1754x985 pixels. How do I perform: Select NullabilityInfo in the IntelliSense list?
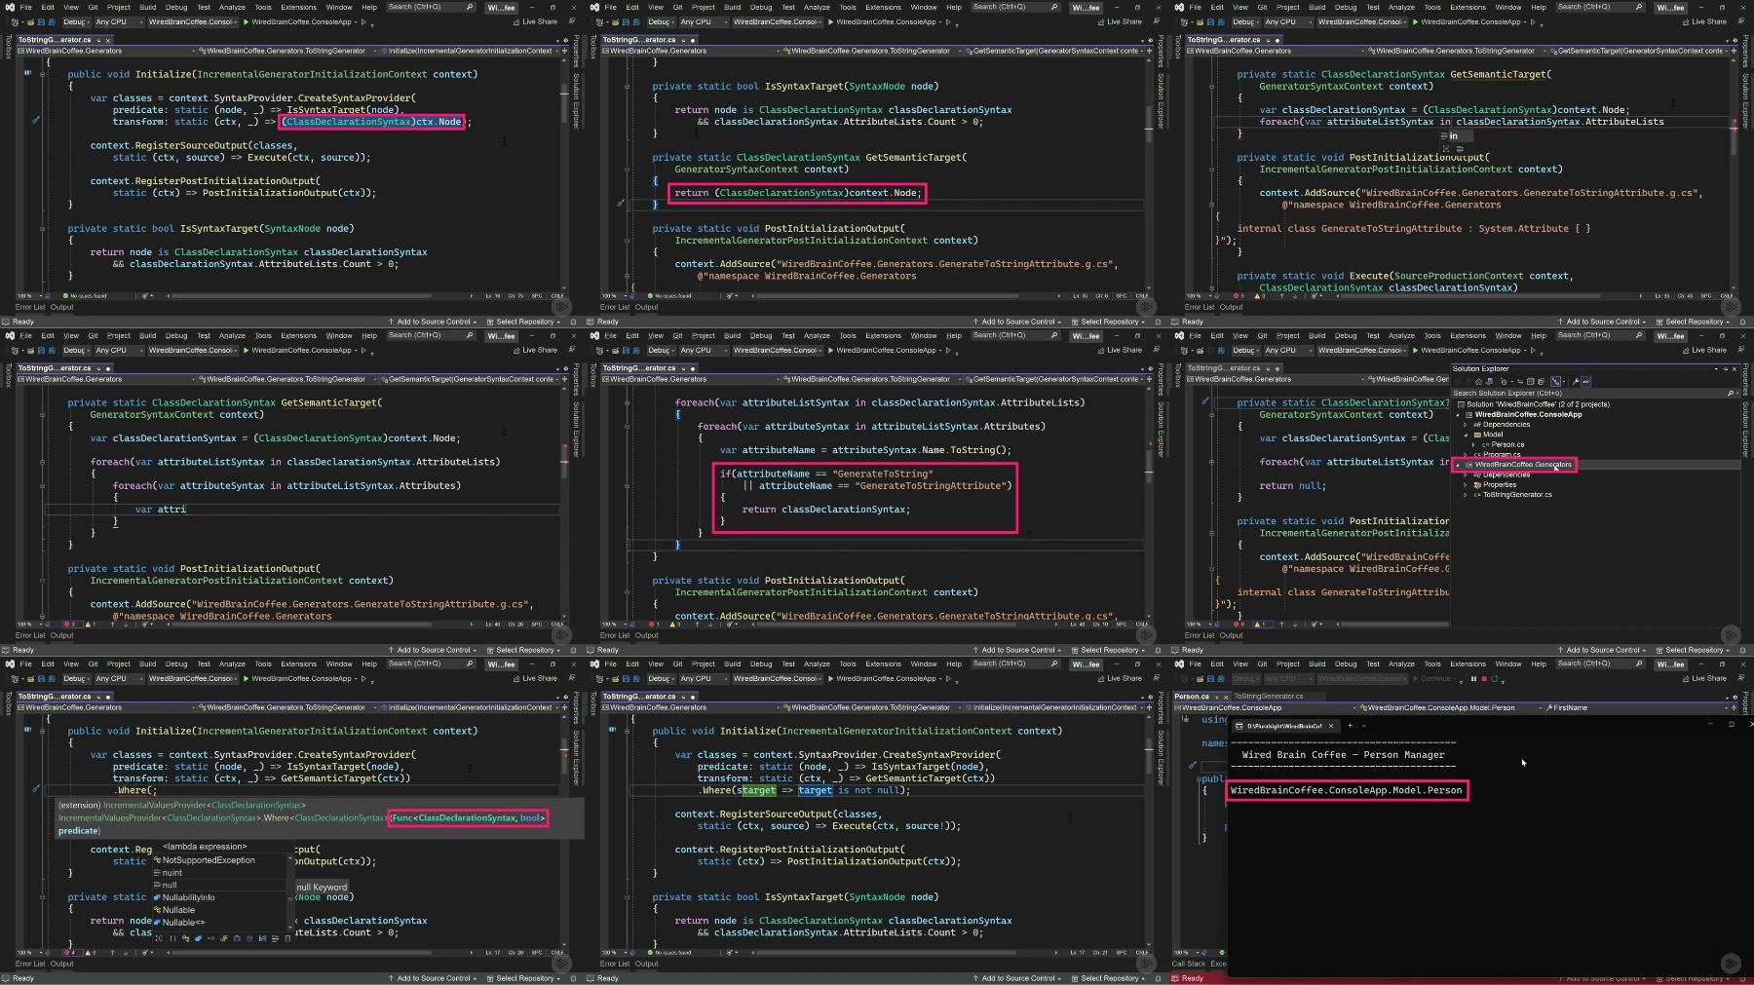(x=188, y=897)
